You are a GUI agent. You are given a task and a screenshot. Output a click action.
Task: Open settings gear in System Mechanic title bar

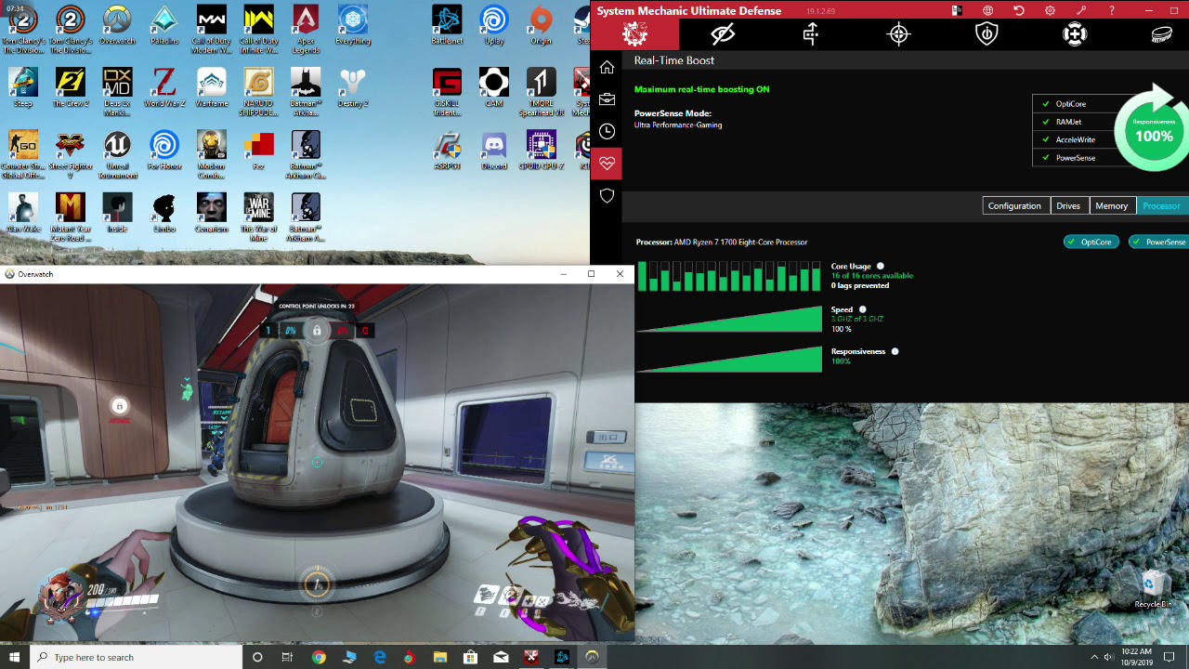tap(1050, 11)
